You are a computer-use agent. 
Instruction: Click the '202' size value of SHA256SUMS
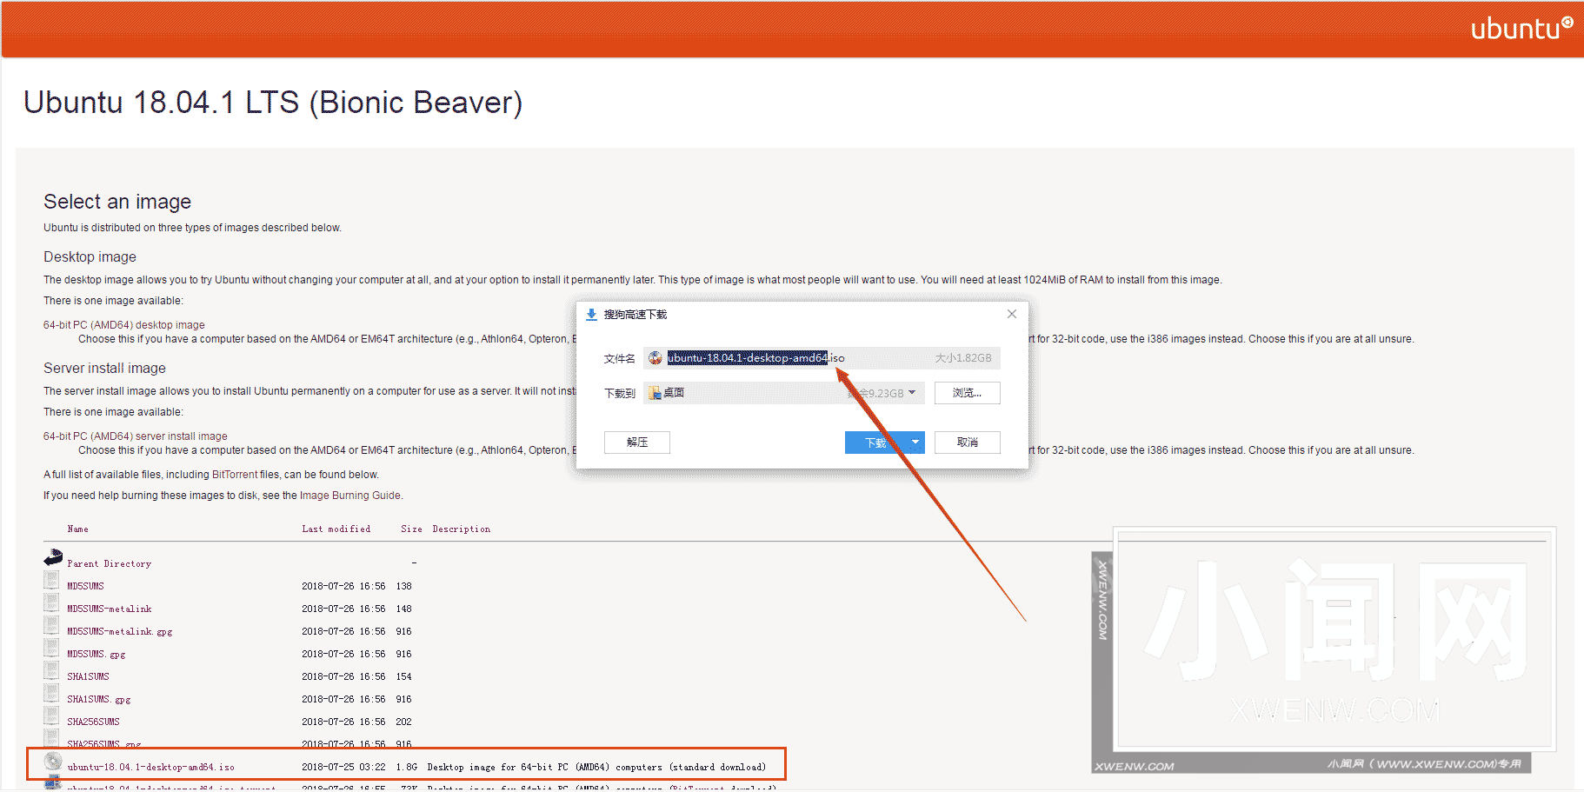point(403,722)
